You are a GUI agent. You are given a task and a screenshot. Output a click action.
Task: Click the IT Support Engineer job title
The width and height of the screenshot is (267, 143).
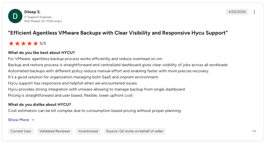point(38,17)
